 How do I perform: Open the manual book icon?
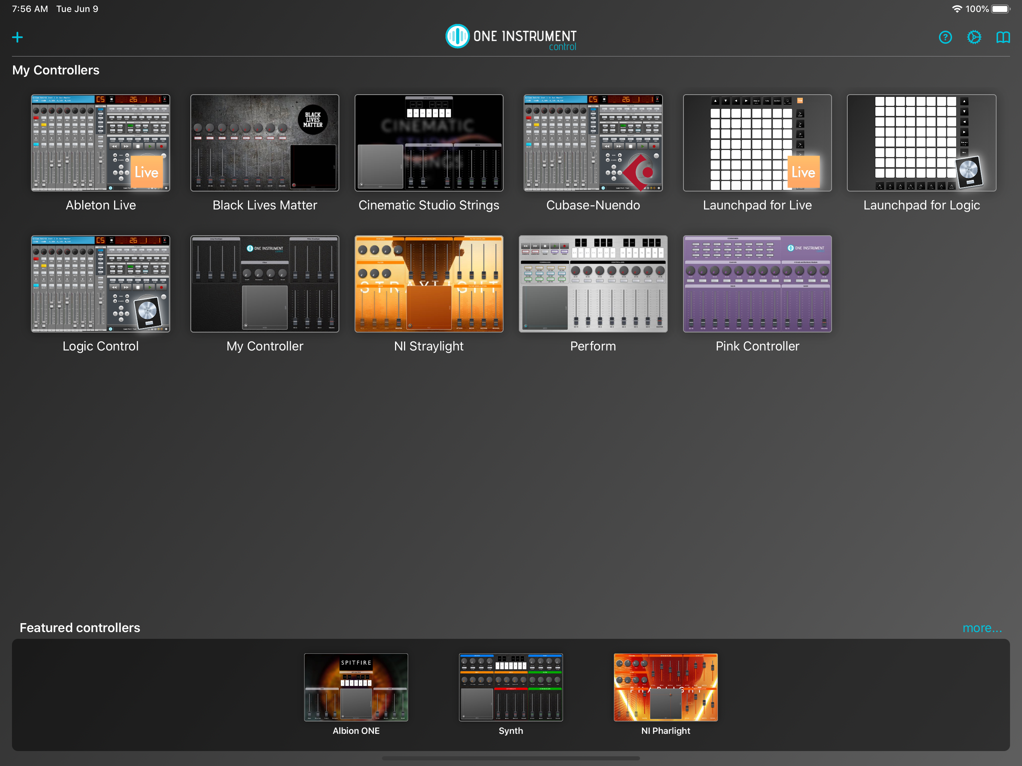click(1003, 37)
